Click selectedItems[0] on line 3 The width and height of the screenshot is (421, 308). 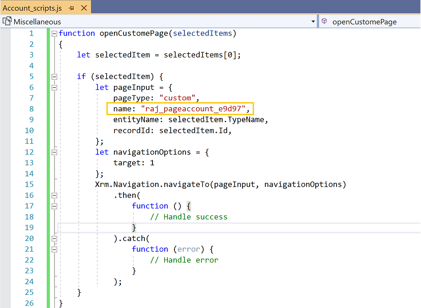coord(200,55)
